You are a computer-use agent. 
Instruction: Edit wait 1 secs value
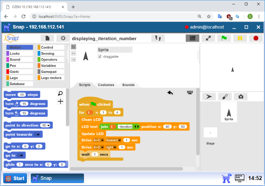(95, 154)
